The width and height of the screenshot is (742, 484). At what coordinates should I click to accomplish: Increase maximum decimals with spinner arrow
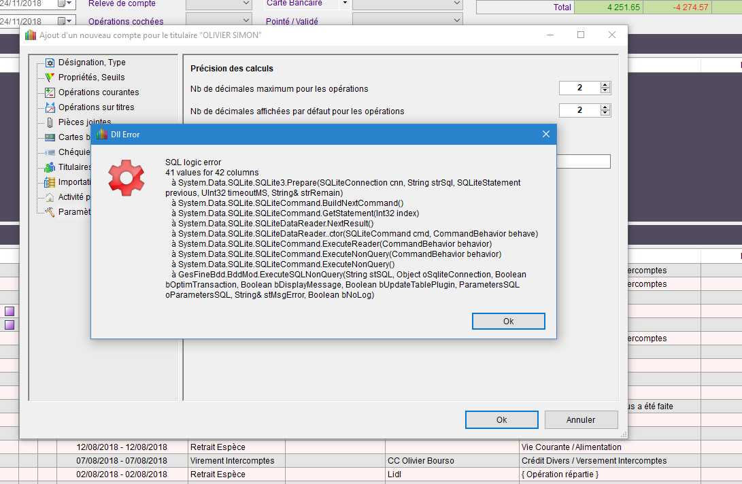click(605, 85)
